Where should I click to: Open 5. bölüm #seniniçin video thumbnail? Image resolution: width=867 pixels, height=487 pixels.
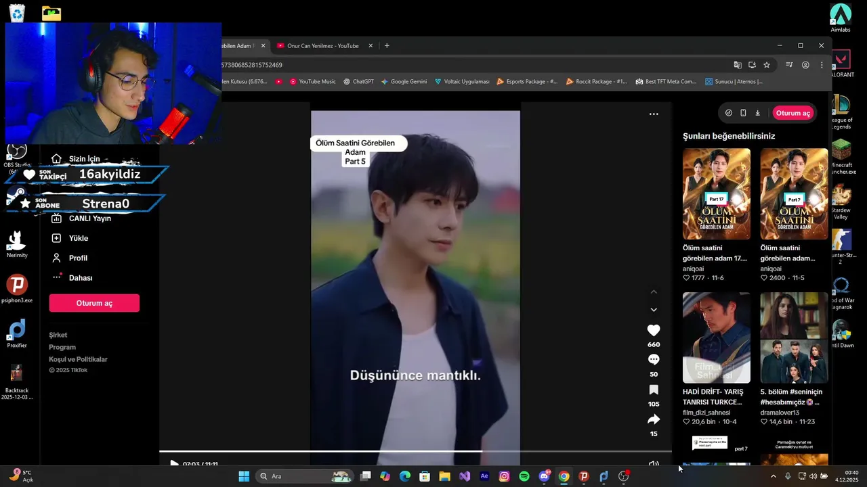(794, 338)
